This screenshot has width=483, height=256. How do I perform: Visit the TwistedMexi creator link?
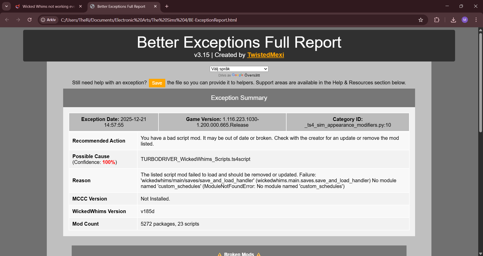point(266,55)
